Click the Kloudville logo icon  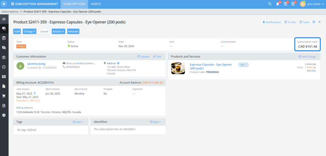pyautogui.click(x=4, y=4)
